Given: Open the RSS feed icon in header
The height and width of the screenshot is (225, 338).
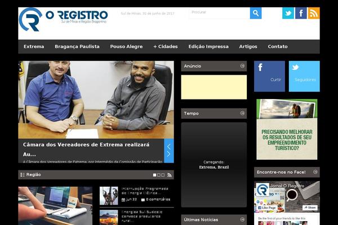Looking at the screenshot, I should tap(314, 13).
